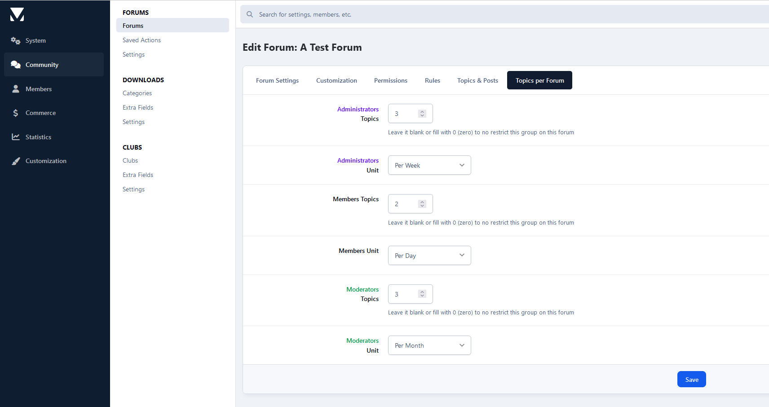Open Commerce dollar sign icon
Image resolution: width=769 pixels, height=407 pixels.
(x=16, y=113)
